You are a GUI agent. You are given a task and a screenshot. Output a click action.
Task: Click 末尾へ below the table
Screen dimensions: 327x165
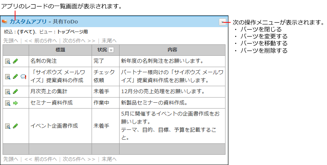tap(109, 159)
